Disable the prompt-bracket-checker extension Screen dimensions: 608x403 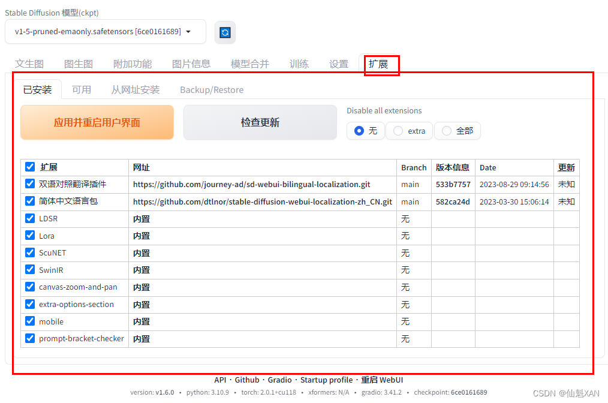30,338
